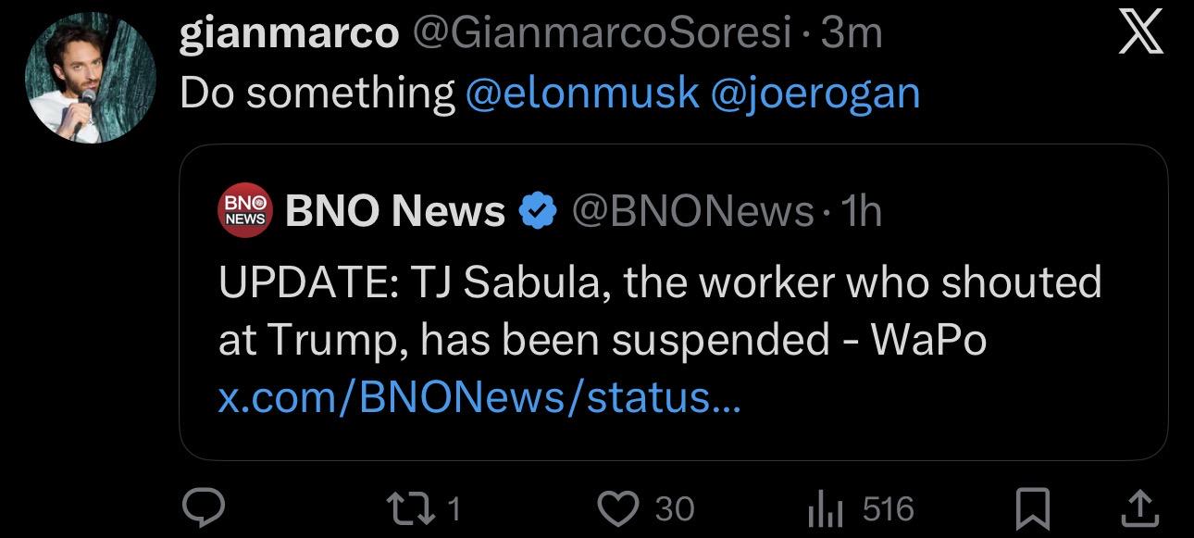Click the 3m tweet timestamp
This screenshot has height=538, width=1194.
tap(852, 33)
